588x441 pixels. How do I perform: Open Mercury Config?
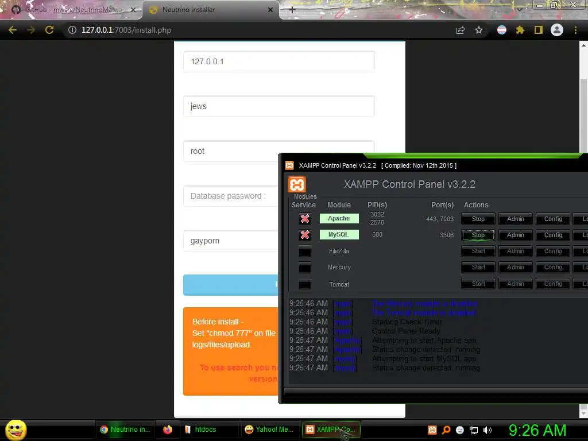point(553,268)
